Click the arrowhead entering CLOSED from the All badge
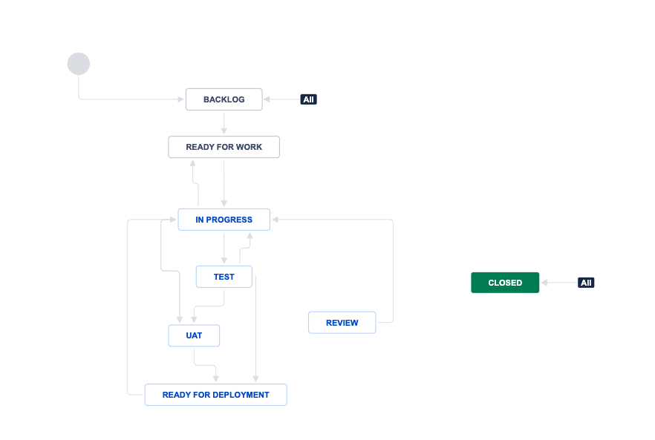 coord(544,283)
